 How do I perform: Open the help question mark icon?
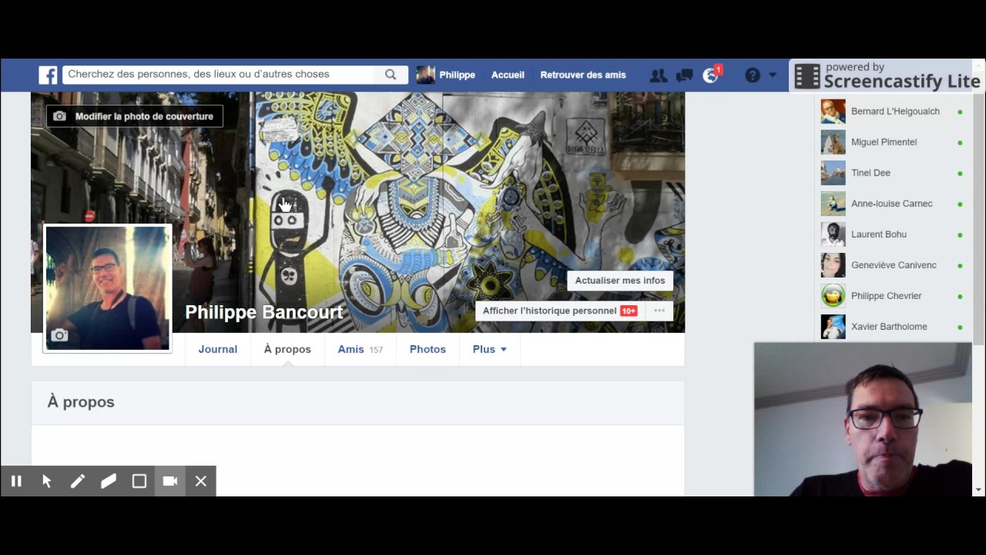[753, 75]
